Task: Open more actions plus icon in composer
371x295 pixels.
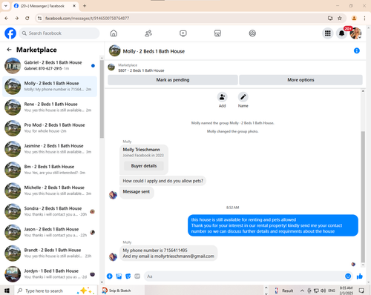Action: pos(110,276)
